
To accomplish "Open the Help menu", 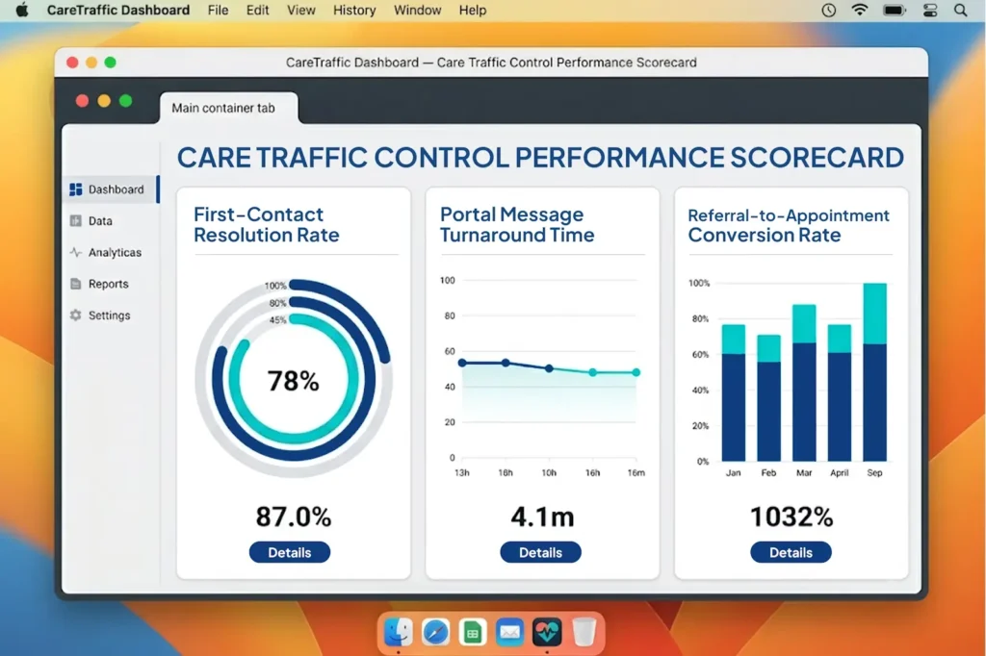I will pyautogui.click(x=472, y=10).
